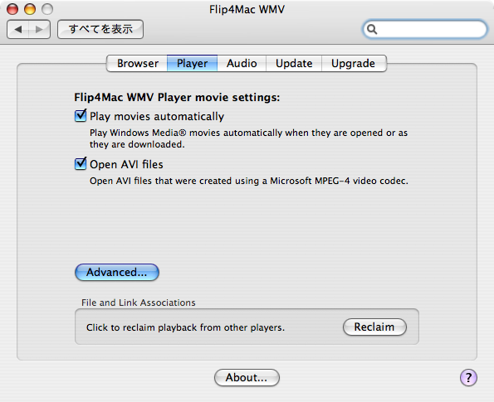This screenshot has width=494, height=402.
Task: Click the magnifying glass search icon
Action: (x=372, y=29)
